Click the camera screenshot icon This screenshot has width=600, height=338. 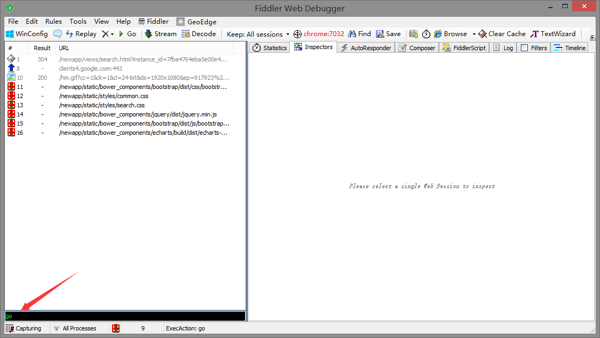[x=414, y=34]
